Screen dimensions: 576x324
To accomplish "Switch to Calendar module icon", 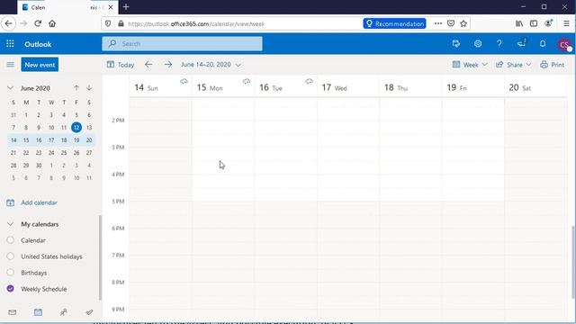I will (x=38, y=312).
